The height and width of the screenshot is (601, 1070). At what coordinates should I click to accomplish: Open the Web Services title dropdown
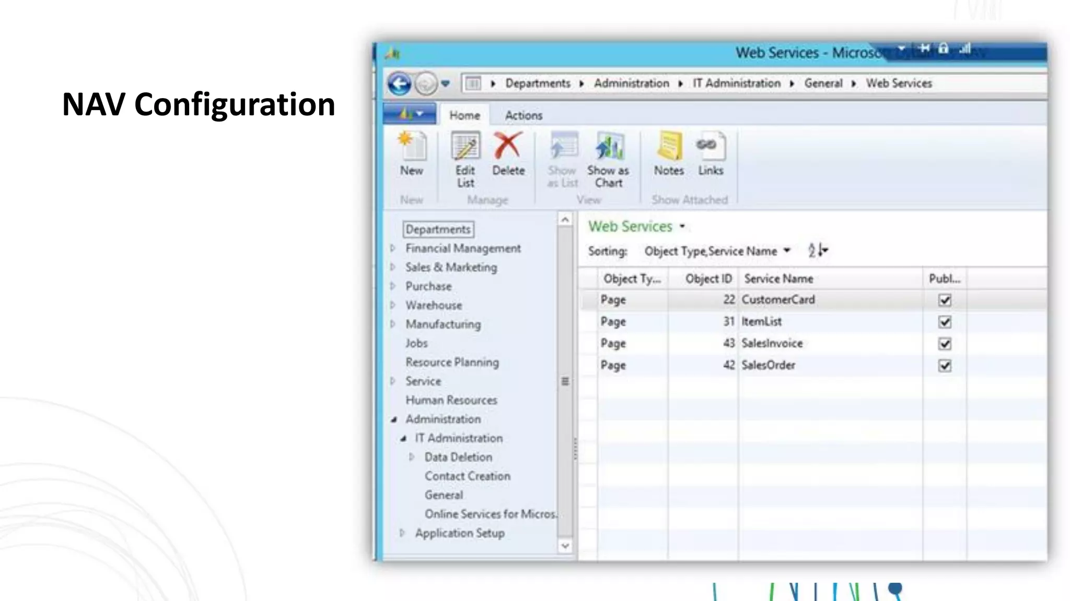[682, 226]
